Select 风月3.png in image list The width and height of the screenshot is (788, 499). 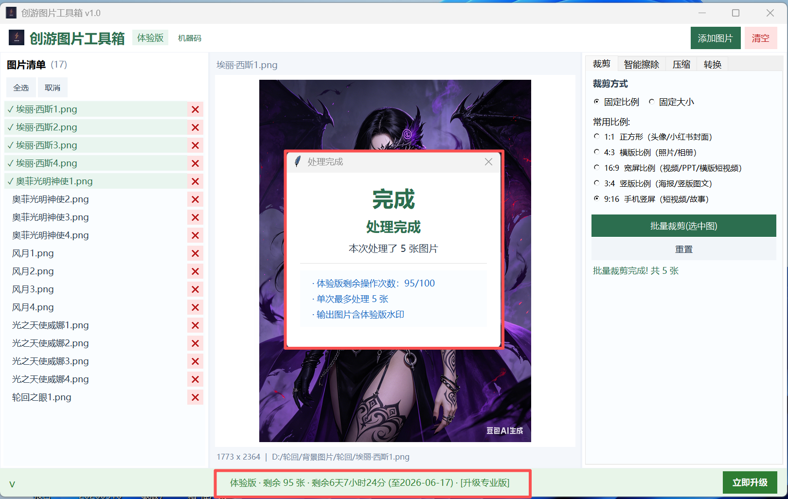(x=96, y=289)
